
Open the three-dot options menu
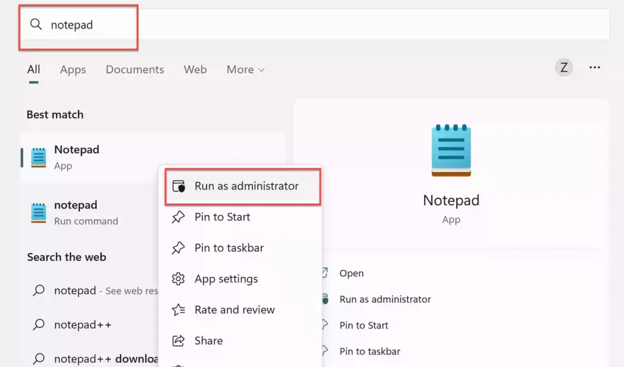[x=595, y=68]
